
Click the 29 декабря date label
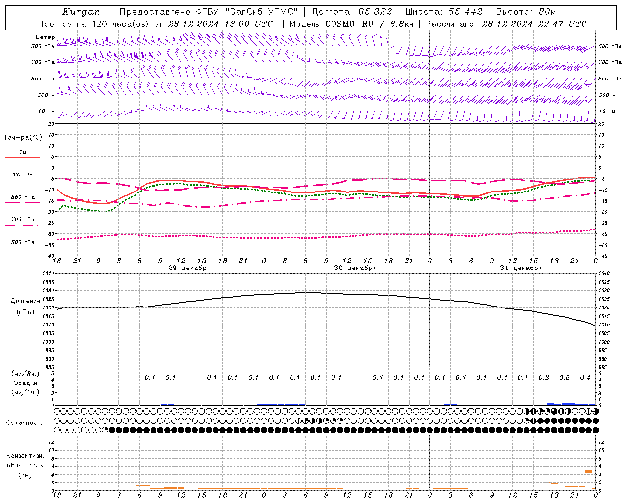tap(190, 268)
